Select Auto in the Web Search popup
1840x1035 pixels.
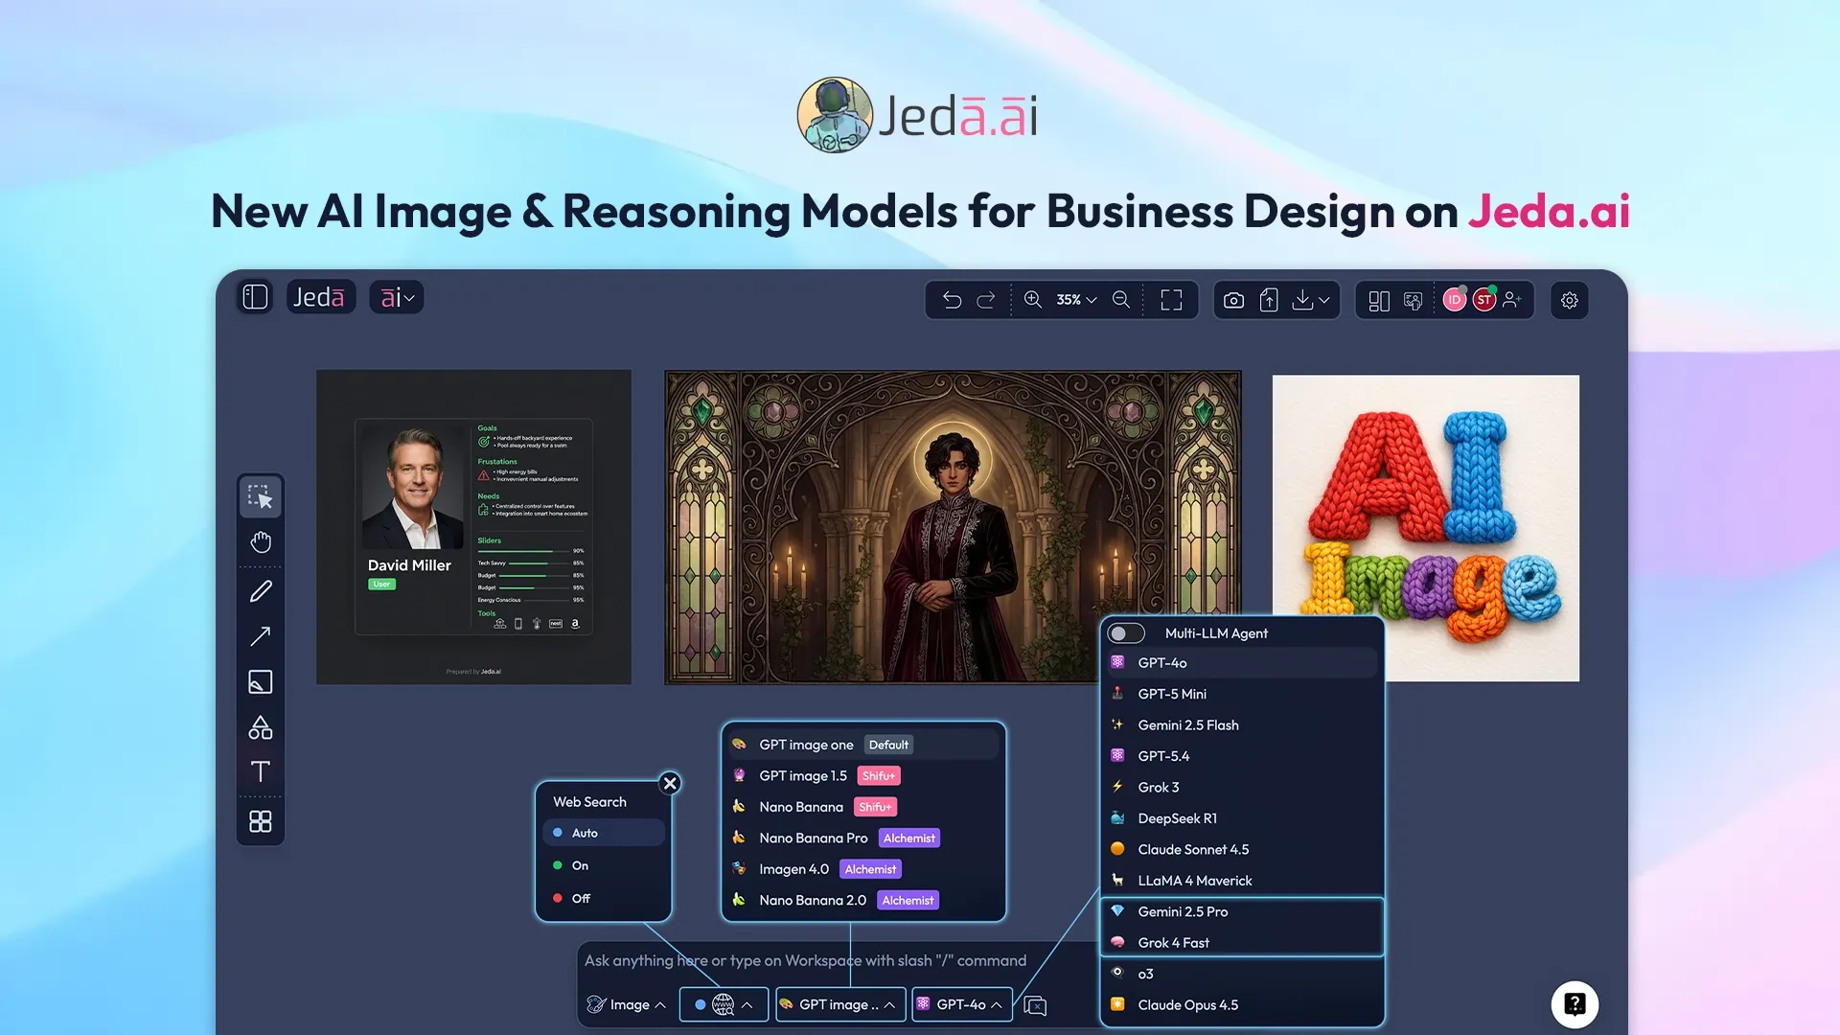(584, 833)
